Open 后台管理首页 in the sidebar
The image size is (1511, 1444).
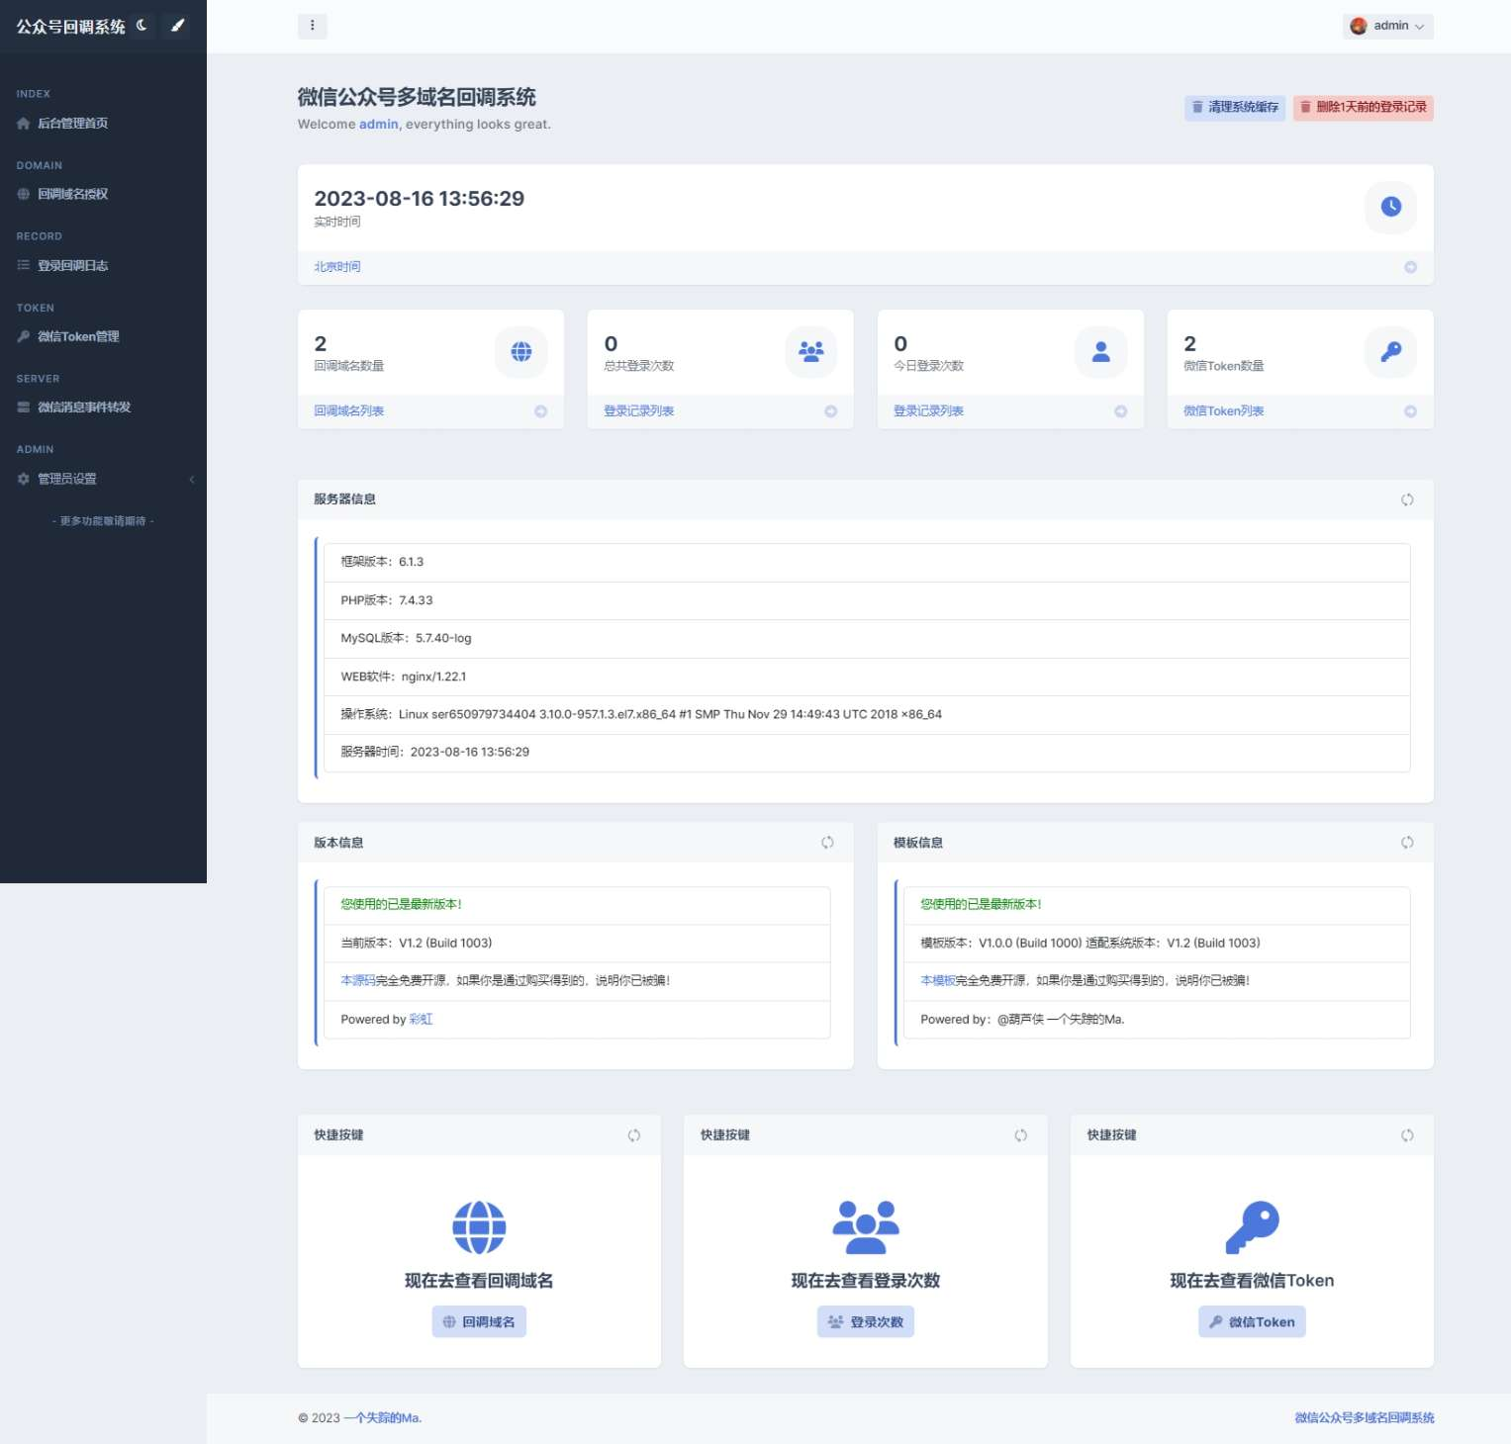[x=72, y=123]
